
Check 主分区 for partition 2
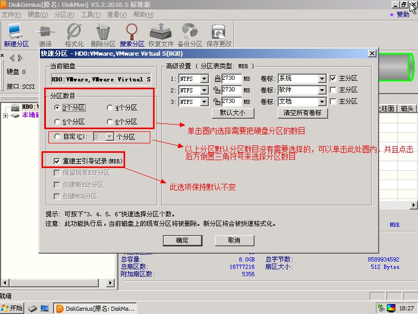point(333,90)
